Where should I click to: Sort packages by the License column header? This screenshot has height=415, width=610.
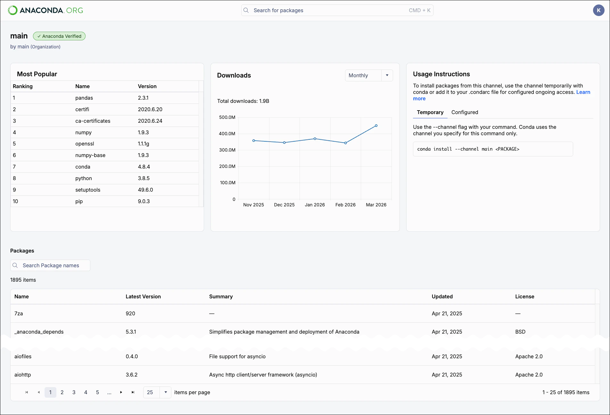point(524,296)
